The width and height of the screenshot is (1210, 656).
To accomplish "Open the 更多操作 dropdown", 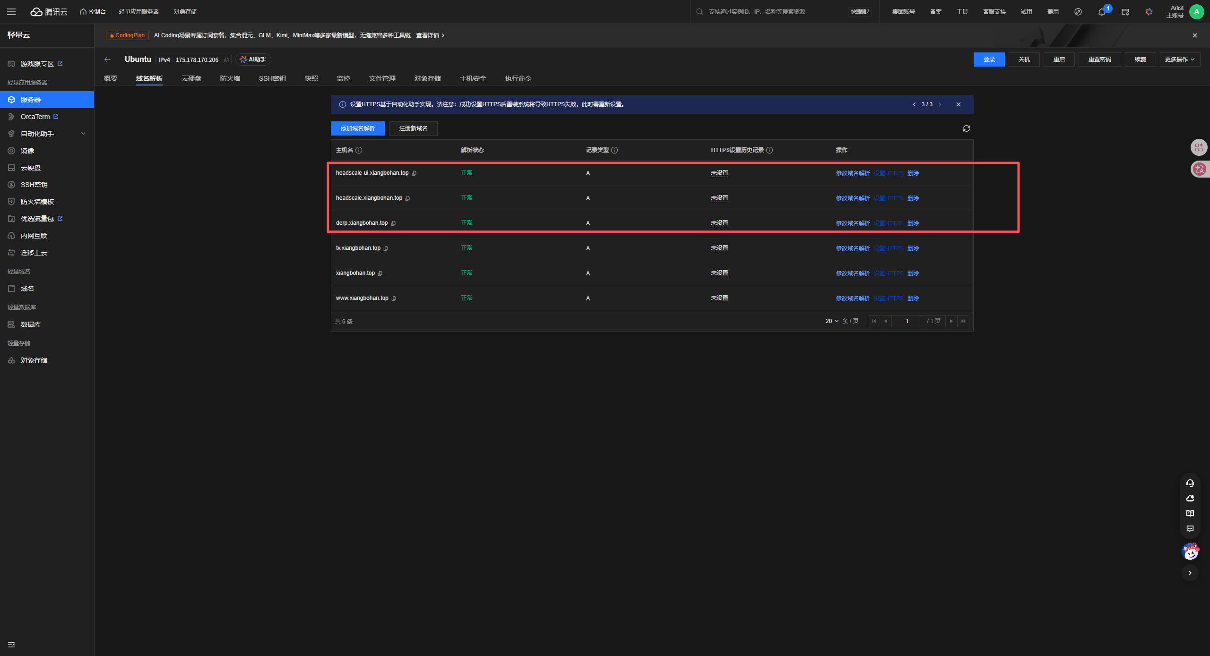I will (1179, 60).
